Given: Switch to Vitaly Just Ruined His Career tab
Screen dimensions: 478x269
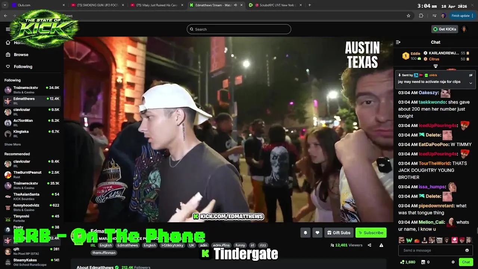Looking at the screenshot, I should coord(157,5).
